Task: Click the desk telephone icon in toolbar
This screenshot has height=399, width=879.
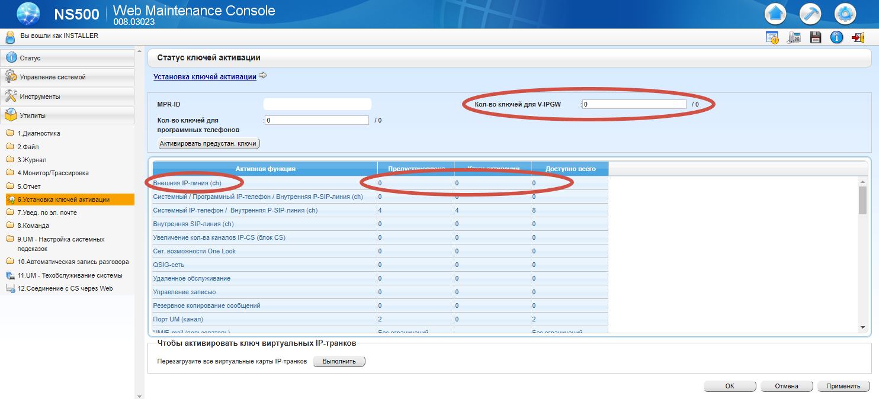Action: (794, 37)
